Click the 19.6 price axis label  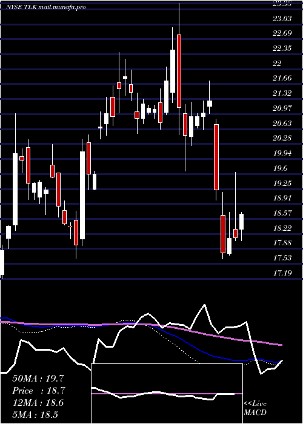[280, 168]
